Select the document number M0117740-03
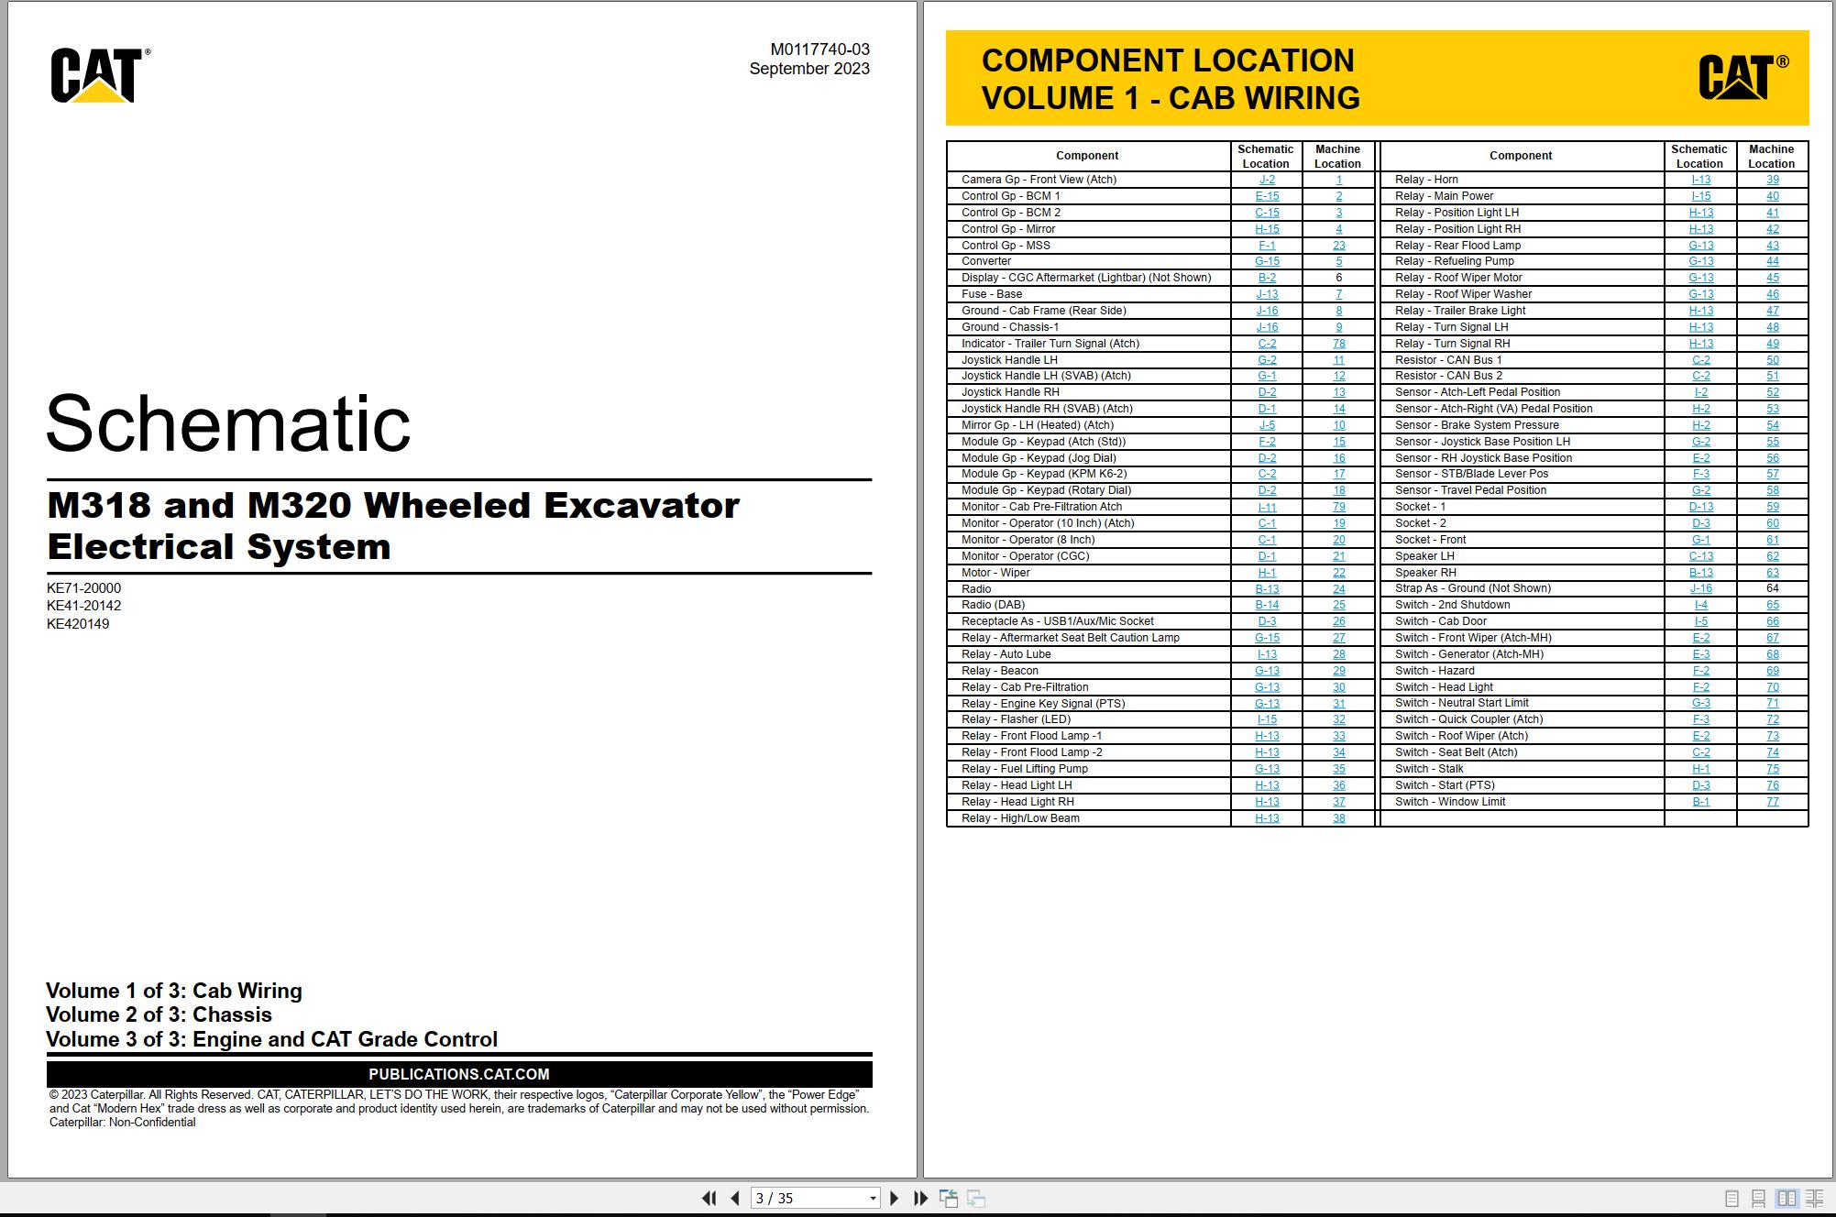Image resolution: width=1836 pixels, height=1217 pixels. (x=820, y=49)
